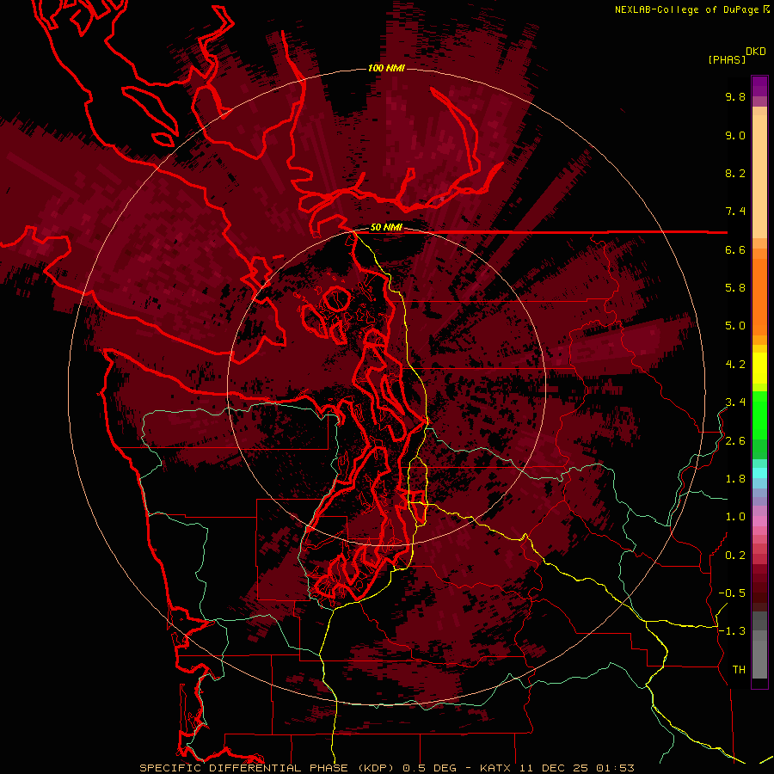
Task: Click the purple segment atop the color bar
Action: pyautogui.click(x=759, y=86)
